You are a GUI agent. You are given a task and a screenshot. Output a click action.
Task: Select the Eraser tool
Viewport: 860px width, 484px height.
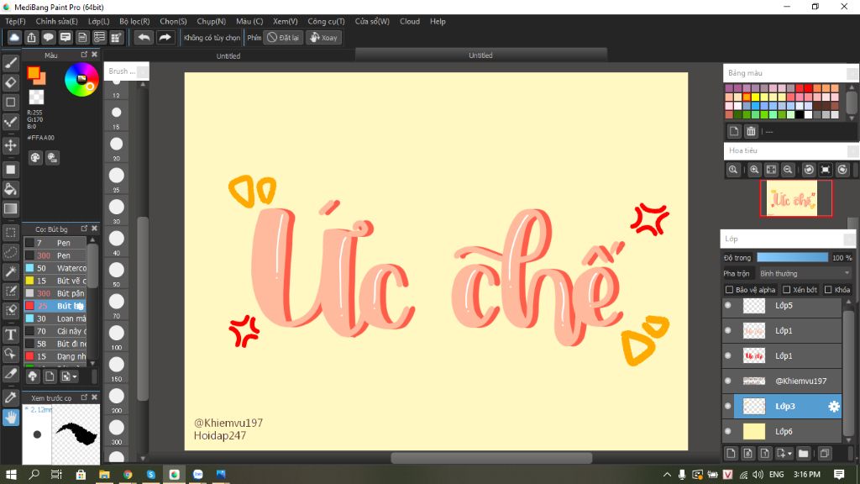click(10, 82)
